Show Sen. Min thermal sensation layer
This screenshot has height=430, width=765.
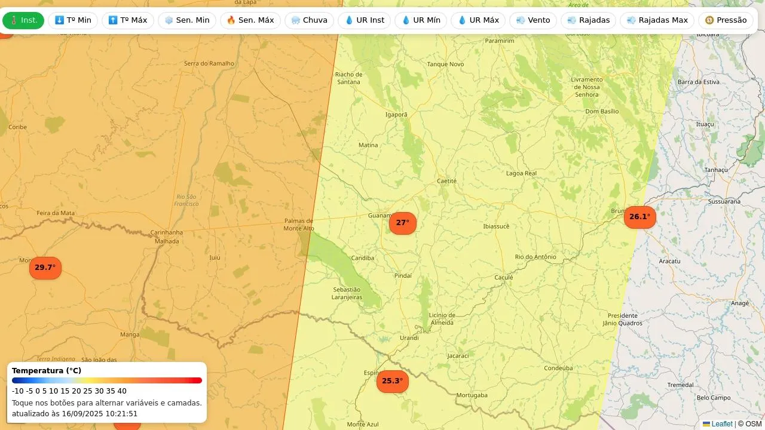pyautogui.click(x=187, y=20)
